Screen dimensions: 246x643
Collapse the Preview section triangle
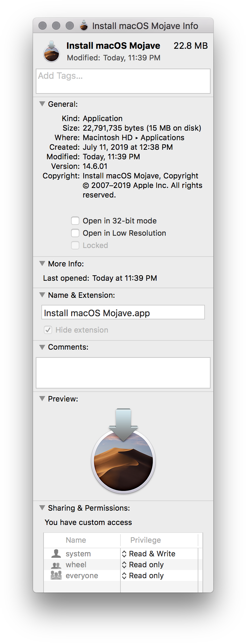pos(42,398)
